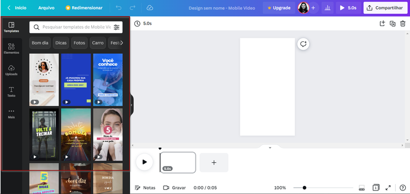Click the Upgrade button

click(x=279, y=8)
